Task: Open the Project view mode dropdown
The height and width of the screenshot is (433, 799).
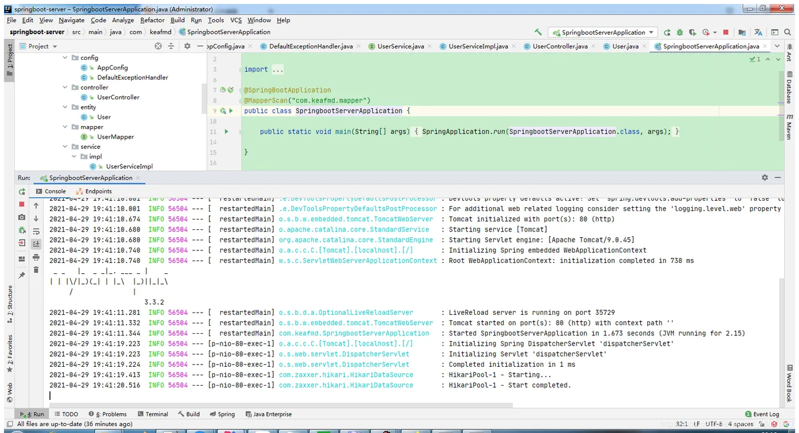Action: (39, 46)
